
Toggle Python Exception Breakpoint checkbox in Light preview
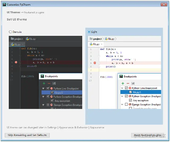126,96
